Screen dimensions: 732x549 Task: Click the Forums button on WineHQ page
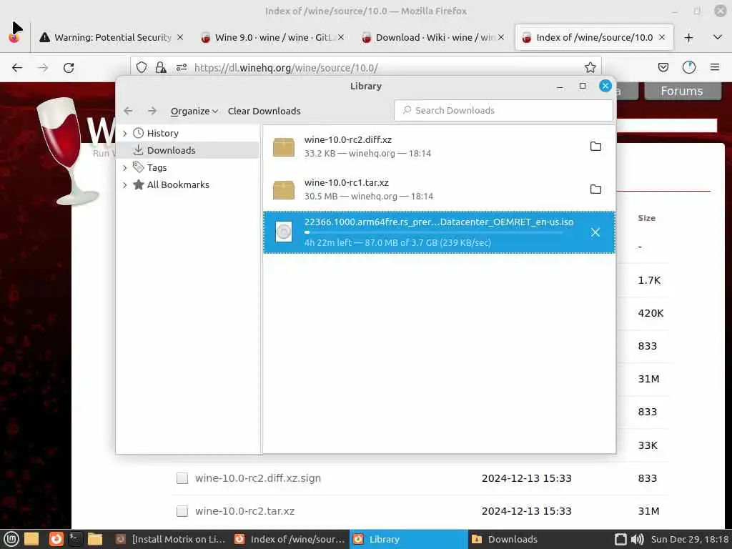pos(682,91)
